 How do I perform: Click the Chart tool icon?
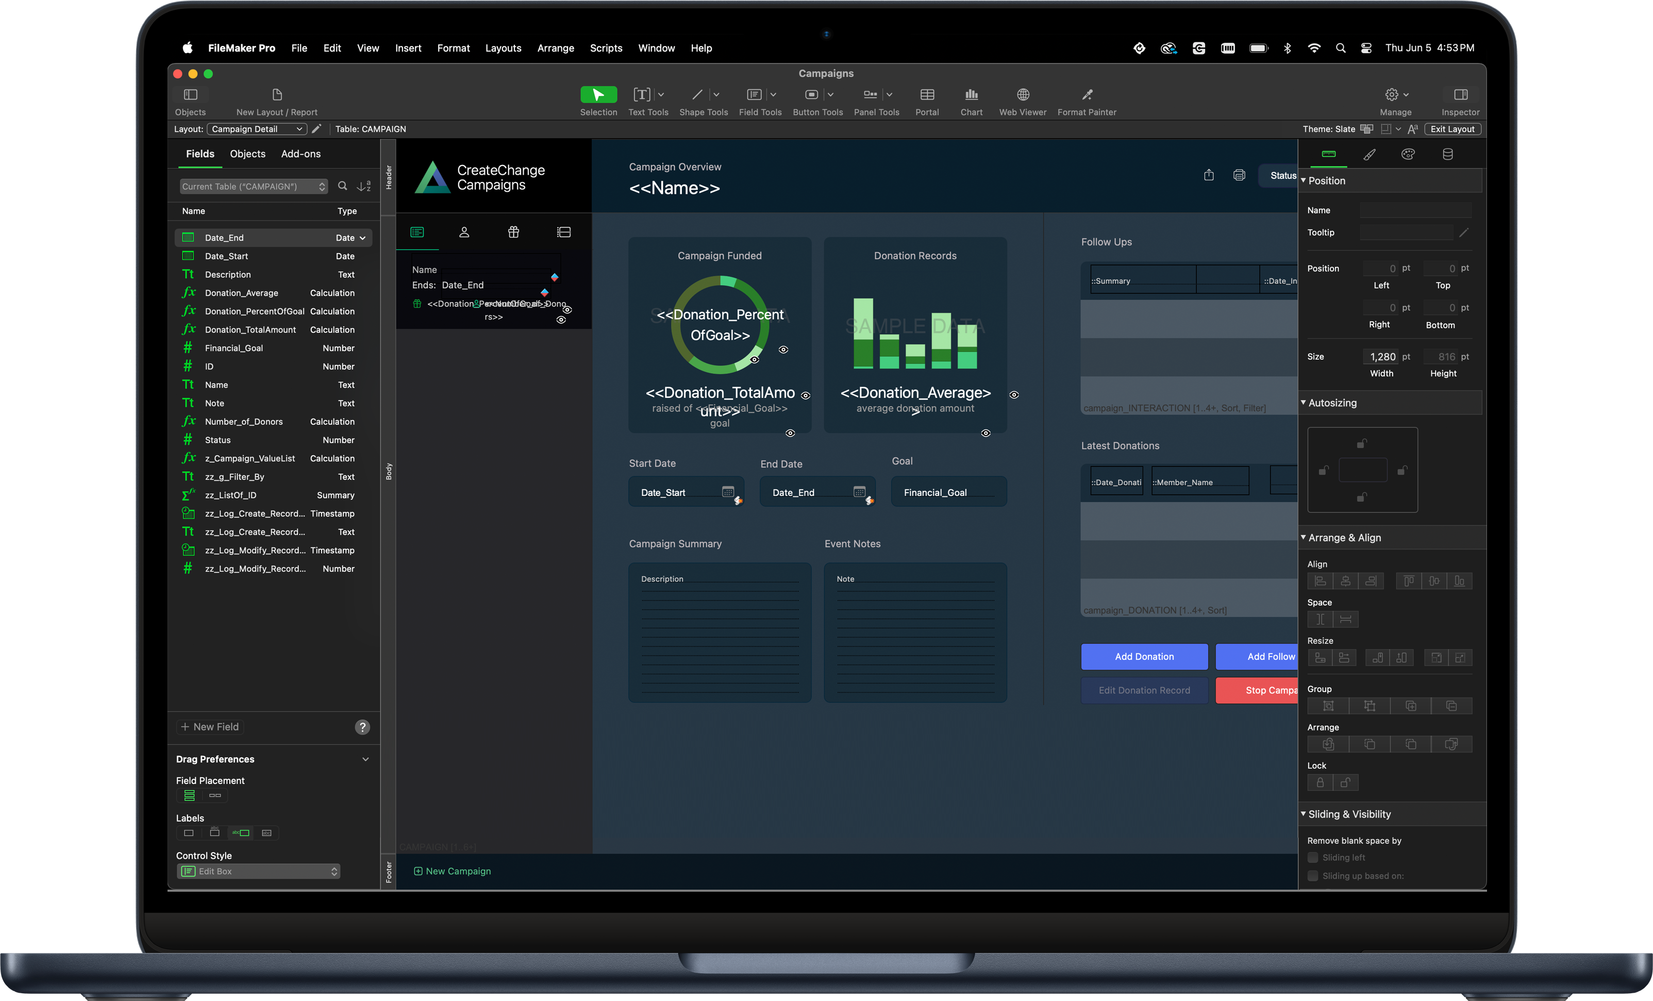(x=971, y=95)
